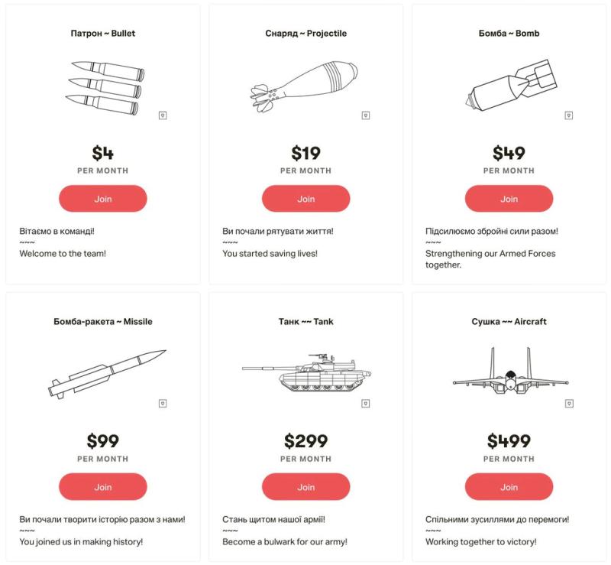Join the $19 per month Projectile tier
Screen dimensions: 611x565
(306, 199)
